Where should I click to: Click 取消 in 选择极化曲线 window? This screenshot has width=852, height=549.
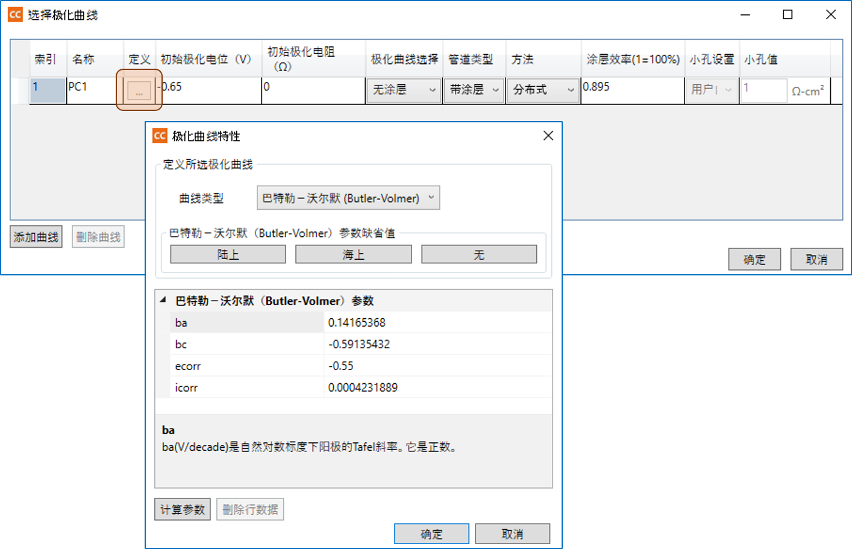(x=816, y=259)
